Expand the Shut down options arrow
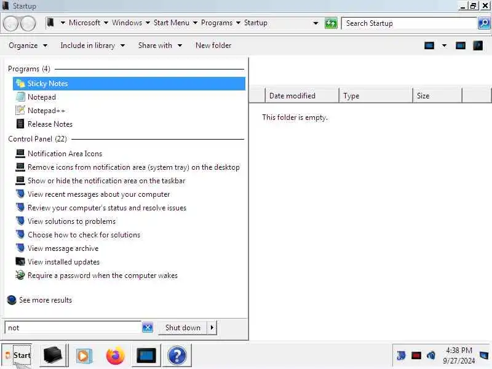 tap(212, 328)
